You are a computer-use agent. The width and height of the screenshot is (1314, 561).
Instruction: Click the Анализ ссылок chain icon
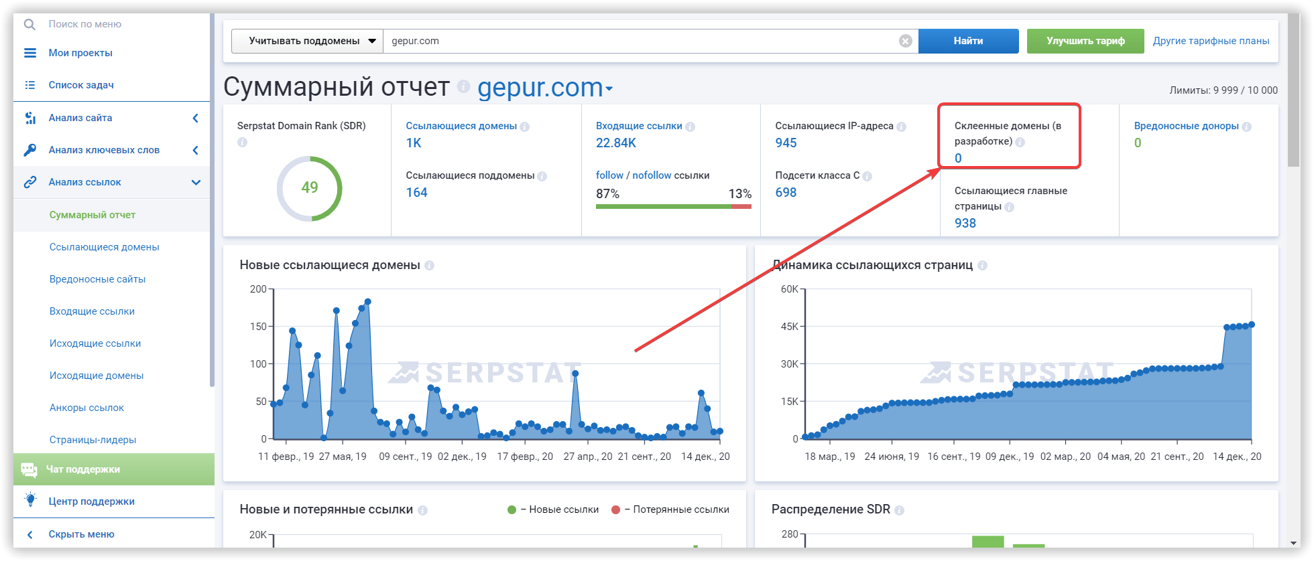pos(30,182)
